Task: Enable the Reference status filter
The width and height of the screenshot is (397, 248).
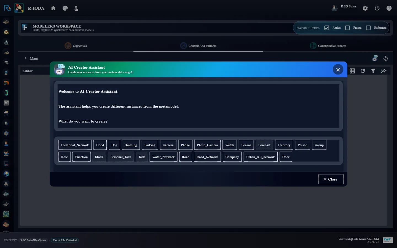Action: 368,28
